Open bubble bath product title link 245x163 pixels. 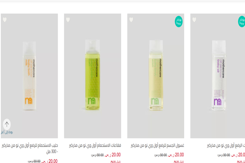click(x=95, y=145)
